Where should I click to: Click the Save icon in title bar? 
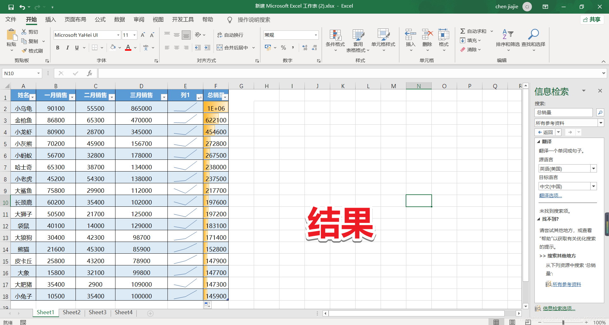(x=11, y=7)
